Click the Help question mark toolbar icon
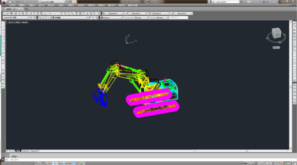 99,13
